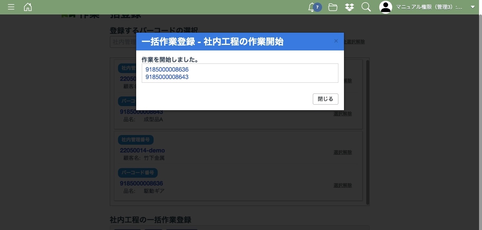Click 選択解除 beside the 駆動ギア barcode
This screenshot has width=482, height=230.
[x=342, y=185]
